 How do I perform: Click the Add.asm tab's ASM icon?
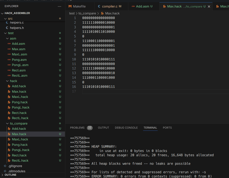[133, 6]
